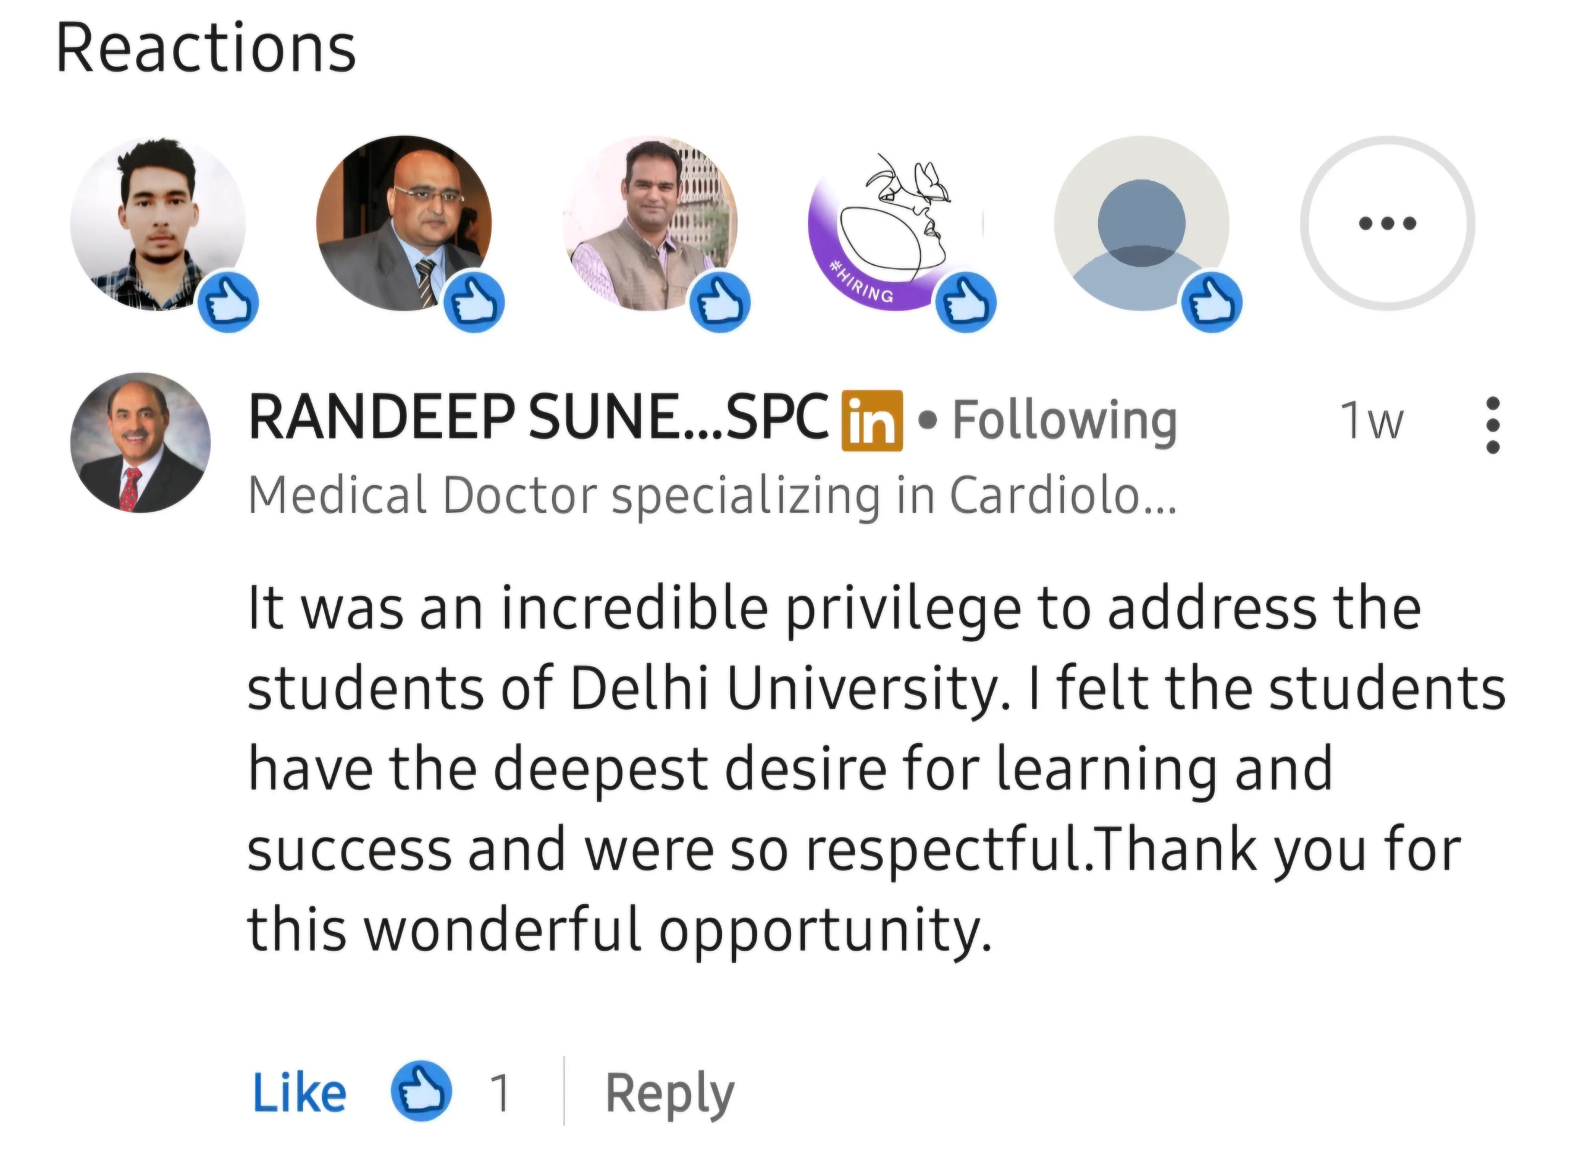Image resolution: width=1581 pixels, height=1166 pixels.
Task: Click the Following status label
Action: [x=1064, y=420]
